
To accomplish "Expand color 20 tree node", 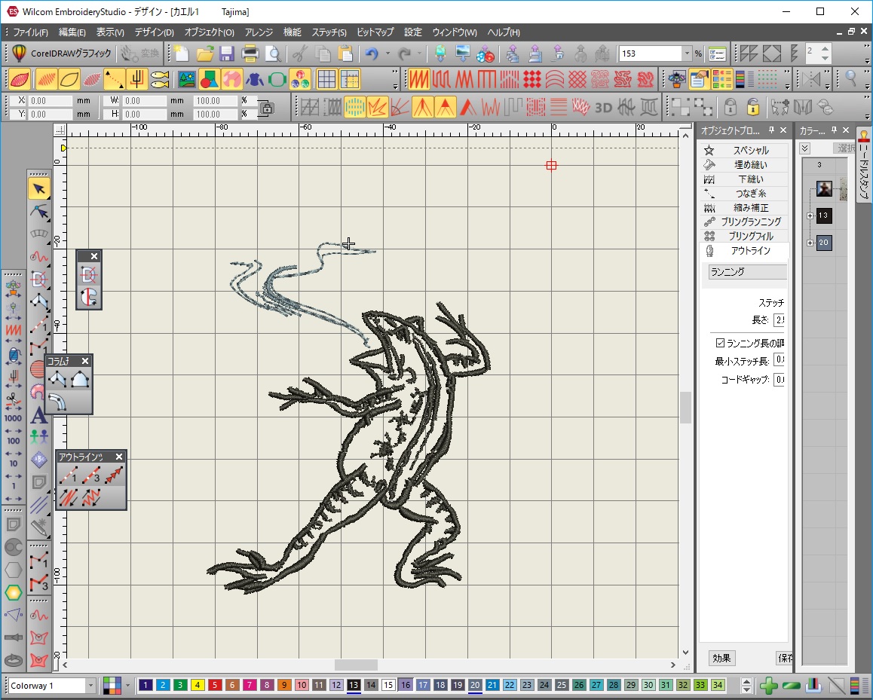I will coord(810,243).
